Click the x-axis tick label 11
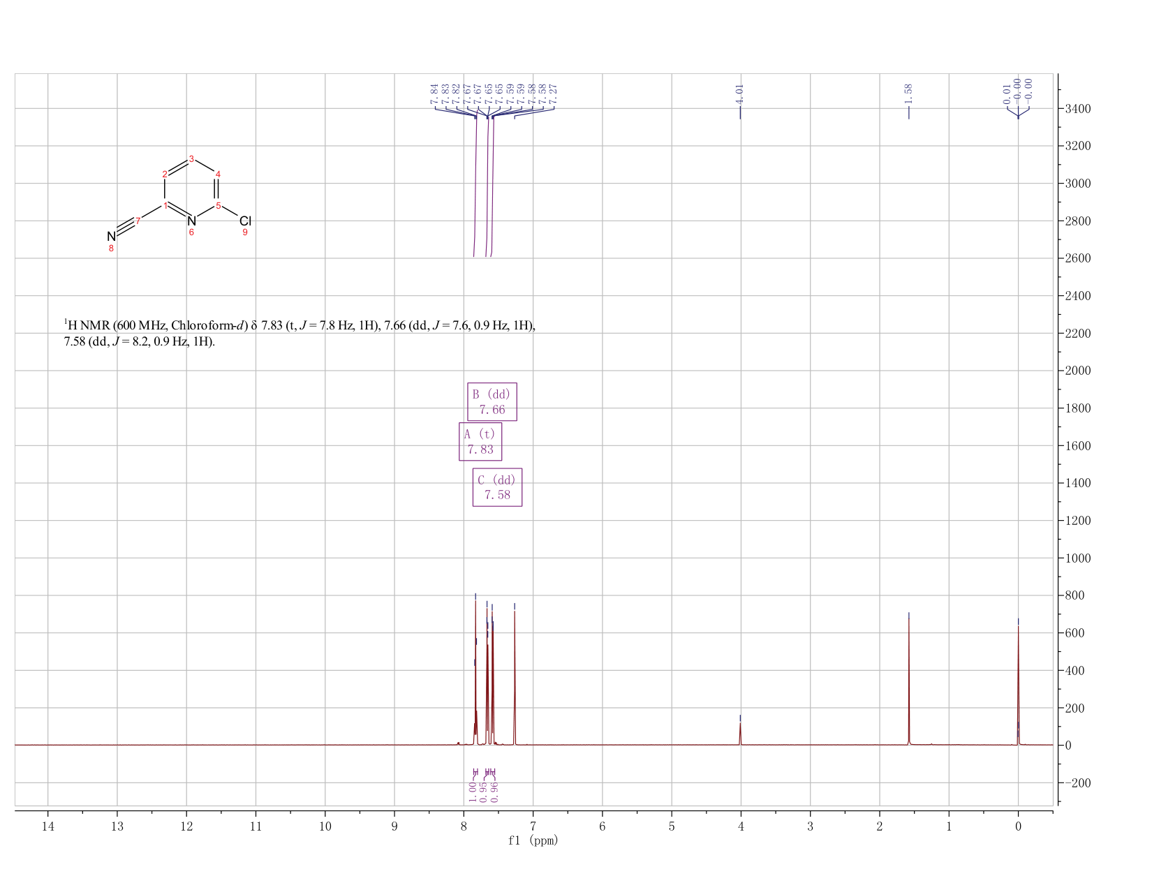The width and height of the screenshot is (1152, 890). (x=256, y=826)
